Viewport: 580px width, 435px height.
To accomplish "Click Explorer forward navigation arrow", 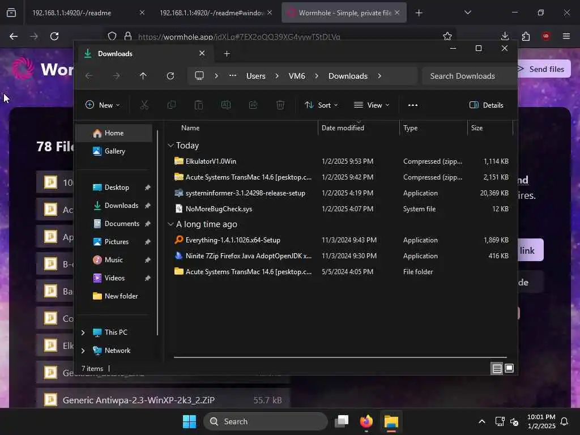I will pyautogui.click(x=116, y=76).
